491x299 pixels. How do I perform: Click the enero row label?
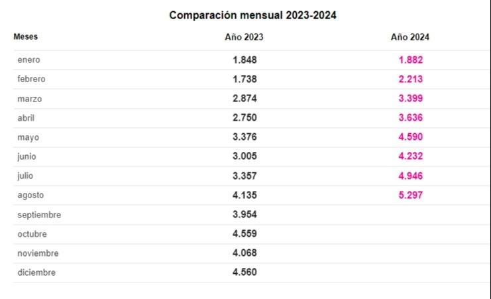(28, 60)
